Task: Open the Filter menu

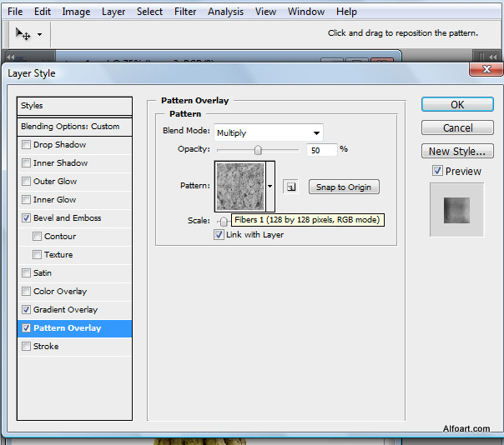Action: click(x=185, y=12)
